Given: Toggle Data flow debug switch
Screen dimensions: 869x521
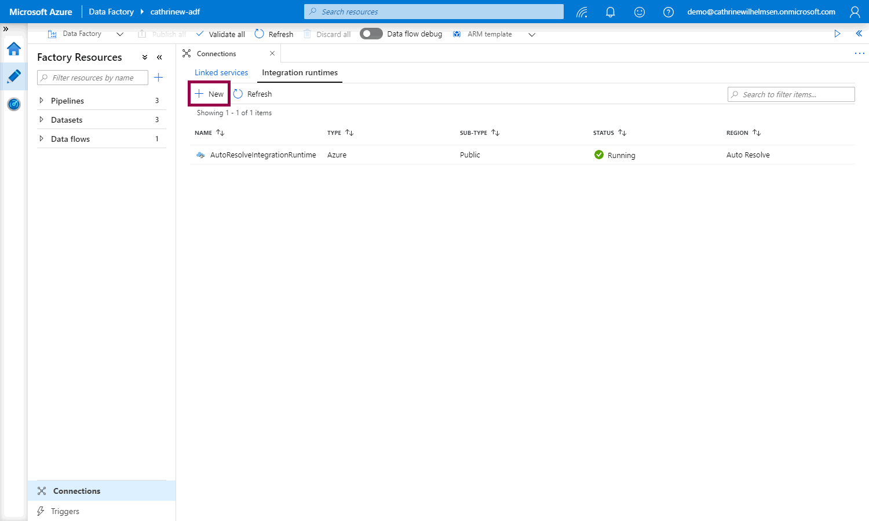Looking at the screenshot, I should click(x=371, y=34).
